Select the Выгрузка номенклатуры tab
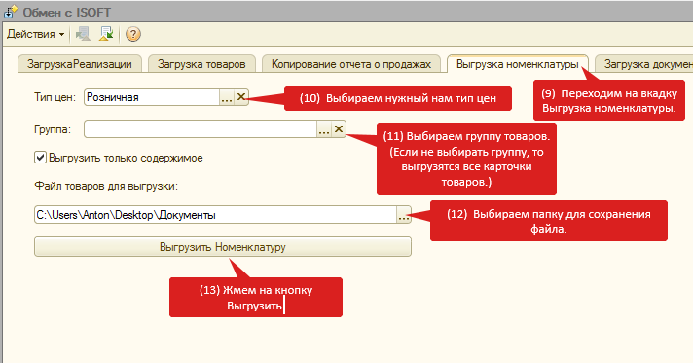The width and height of the screenshot is (693, 363). (517, 64)
